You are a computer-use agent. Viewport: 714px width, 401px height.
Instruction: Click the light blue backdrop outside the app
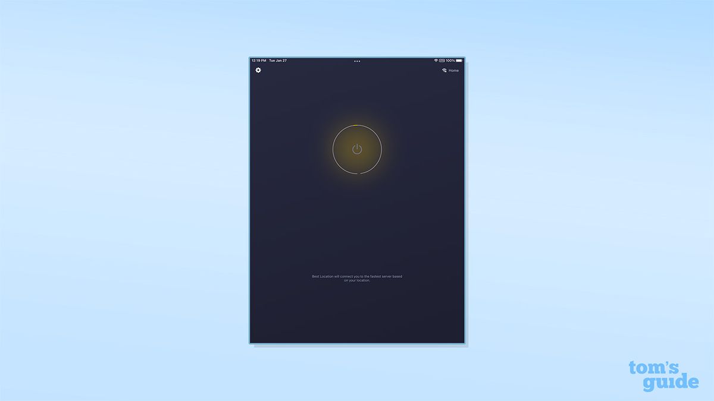click(x=119, y=202)
